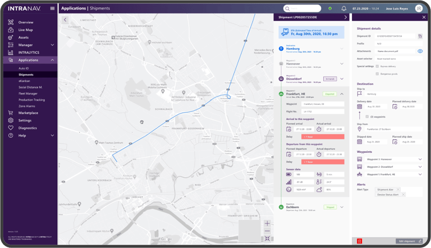Click the battery sensor icon

point(288,174)
